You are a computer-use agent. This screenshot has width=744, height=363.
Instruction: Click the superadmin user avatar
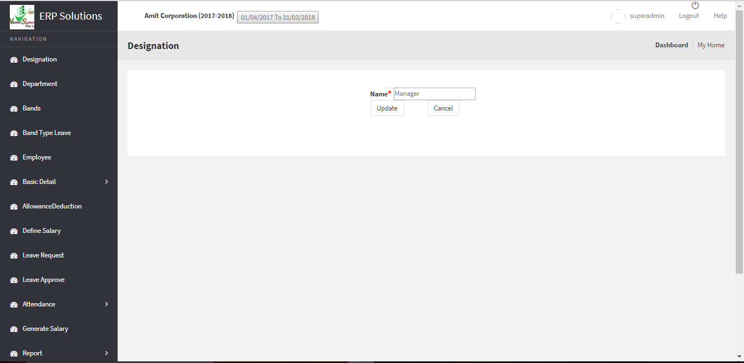pyautogui.click(x=618, y=16)
